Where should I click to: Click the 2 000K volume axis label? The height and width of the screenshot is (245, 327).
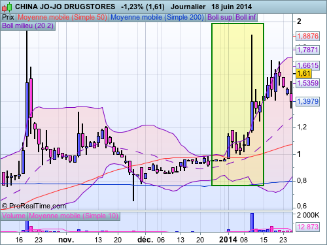pos(308,215)
